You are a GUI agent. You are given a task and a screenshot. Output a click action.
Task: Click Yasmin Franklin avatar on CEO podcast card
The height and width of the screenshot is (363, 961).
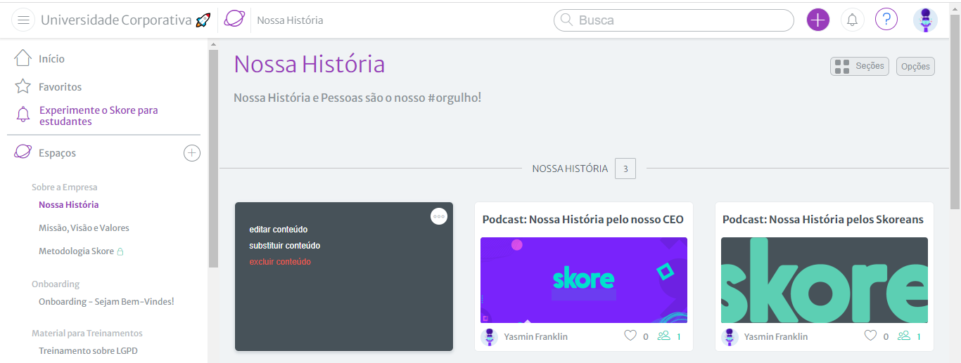point(490,337)
